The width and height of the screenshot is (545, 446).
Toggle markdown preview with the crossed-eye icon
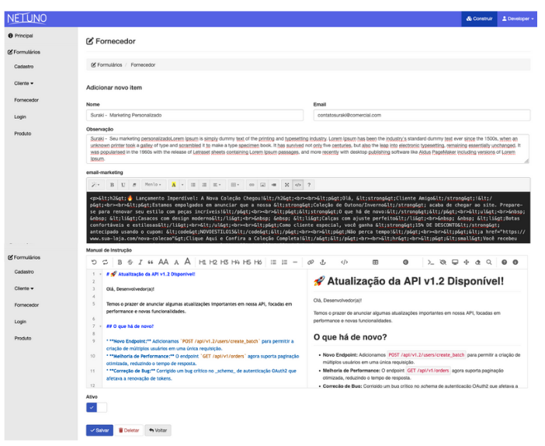[x=443, y=263]
